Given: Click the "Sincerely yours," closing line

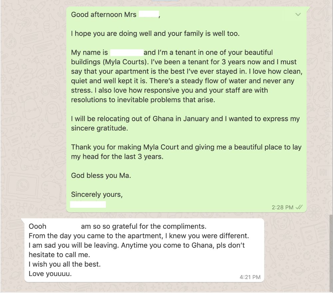Looking at the screenshot, I should click(x=97, y=195).
